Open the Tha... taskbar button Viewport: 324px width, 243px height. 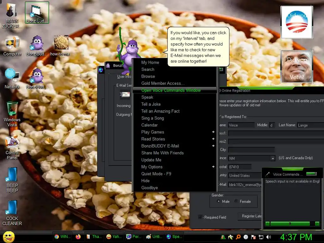point(94,237)
